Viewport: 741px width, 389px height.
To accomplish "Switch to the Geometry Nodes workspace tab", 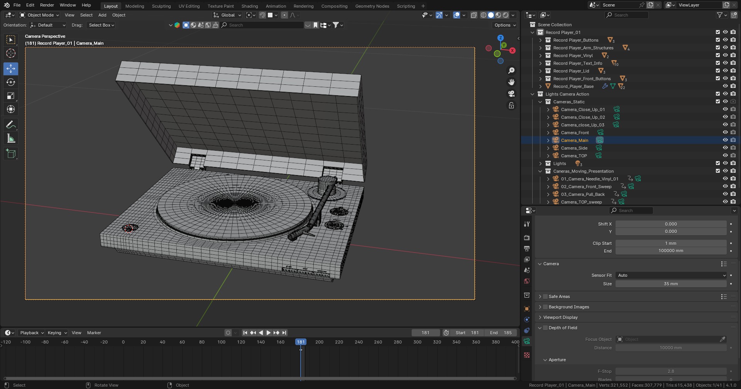I will (x=372, y=6).
